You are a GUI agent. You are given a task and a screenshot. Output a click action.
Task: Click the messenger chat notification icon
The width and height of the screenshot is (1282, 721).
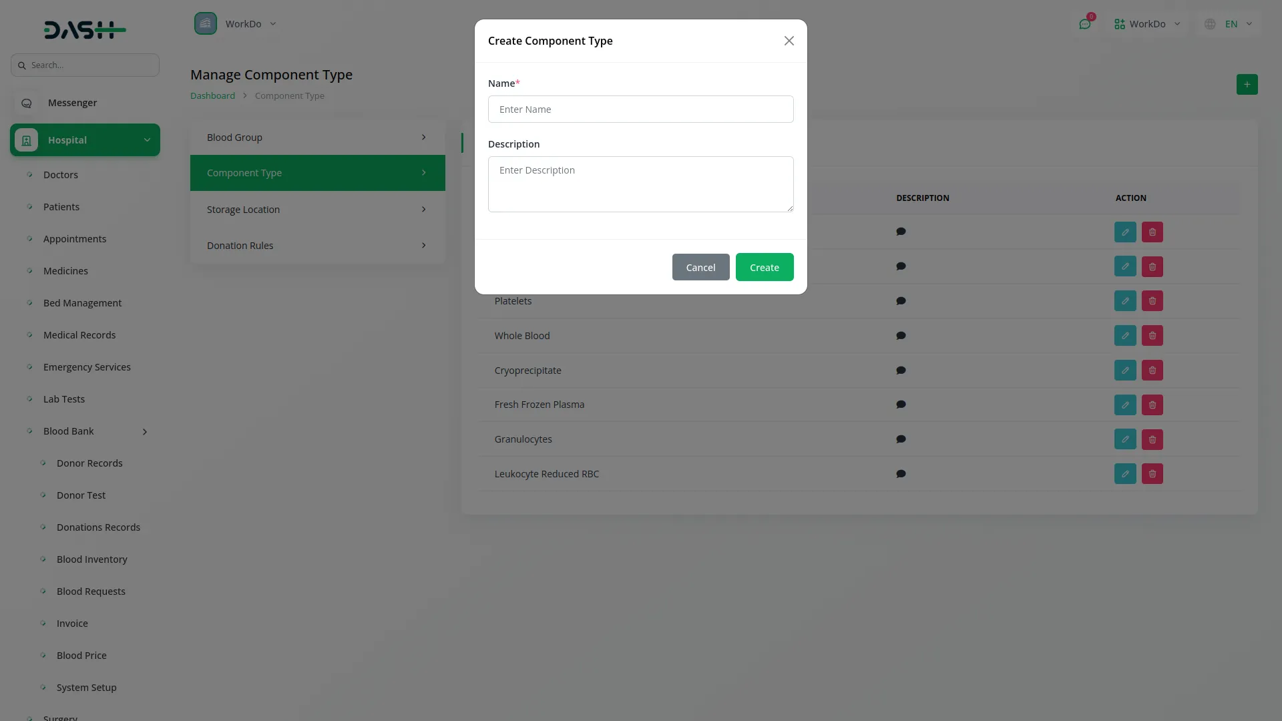tap(1084, 24)
